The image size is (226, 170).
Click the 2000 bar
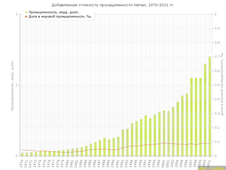pos(159,134)
